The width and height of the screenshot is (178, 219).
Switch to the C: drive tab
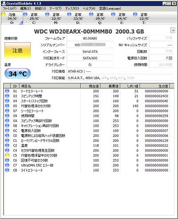tap(34, 19)
